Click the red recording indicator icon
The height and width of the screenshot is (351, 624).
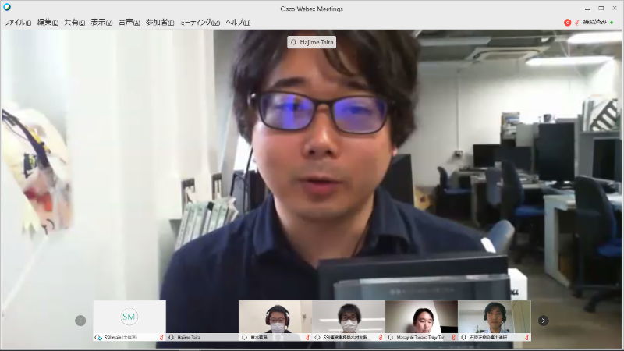click(x=567, y=23)
